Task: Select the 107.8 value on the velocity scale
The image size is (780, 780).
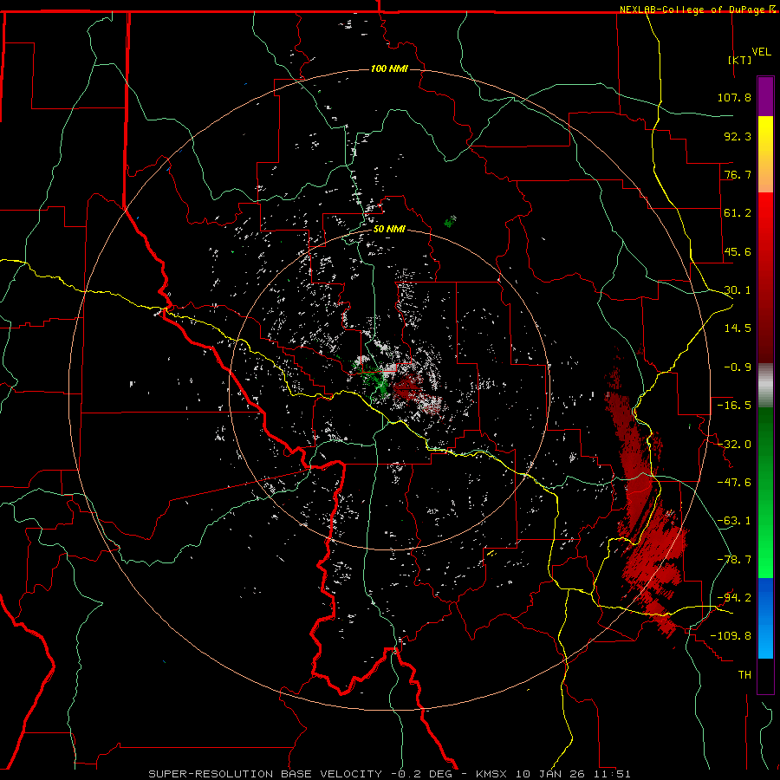Action: click(734, 97)
